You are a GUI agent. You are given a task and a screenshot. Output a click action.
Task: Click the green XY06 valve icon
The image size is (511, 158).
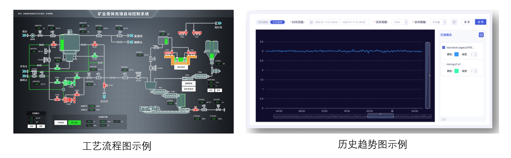pos(95,56)
